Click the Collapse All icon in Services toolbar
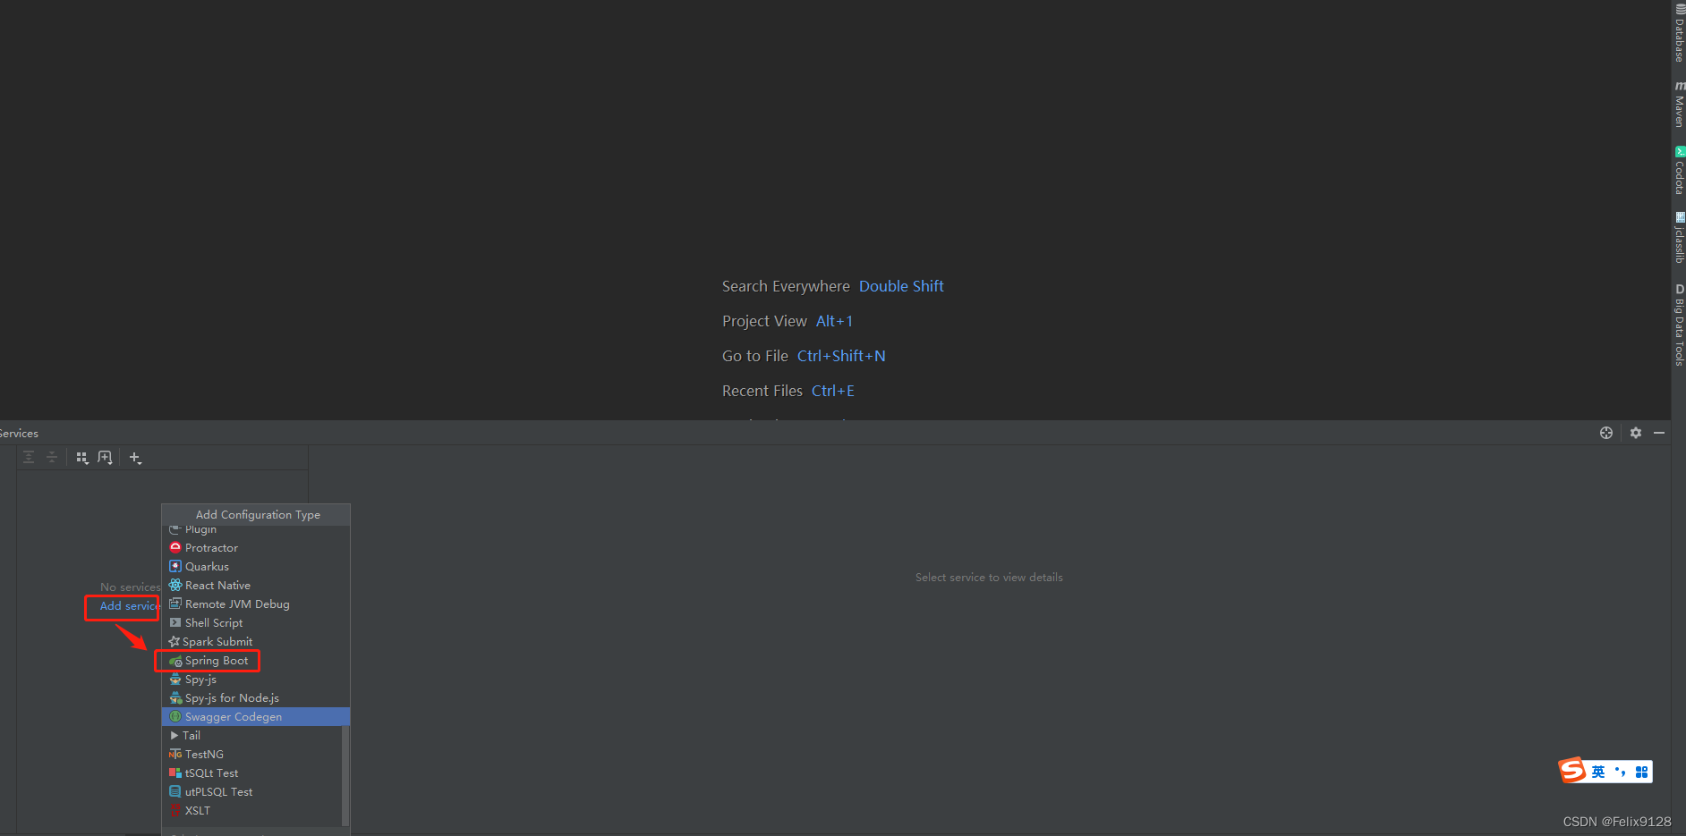Image resolution: width=1686 pixels, height=836 pixels. point(52,457)
